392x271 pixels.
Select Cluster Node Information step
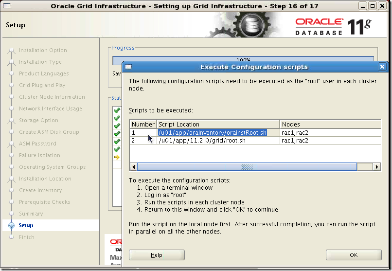coord(52,97)
